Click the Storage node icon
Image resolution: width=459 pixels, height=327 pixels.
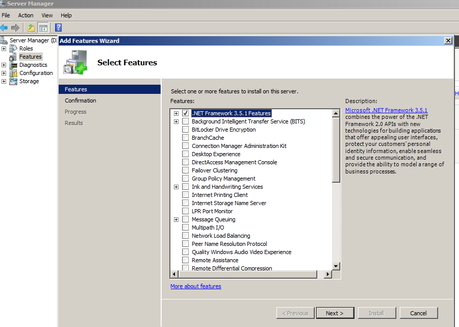pyautogui.click(x=13, y=81)
